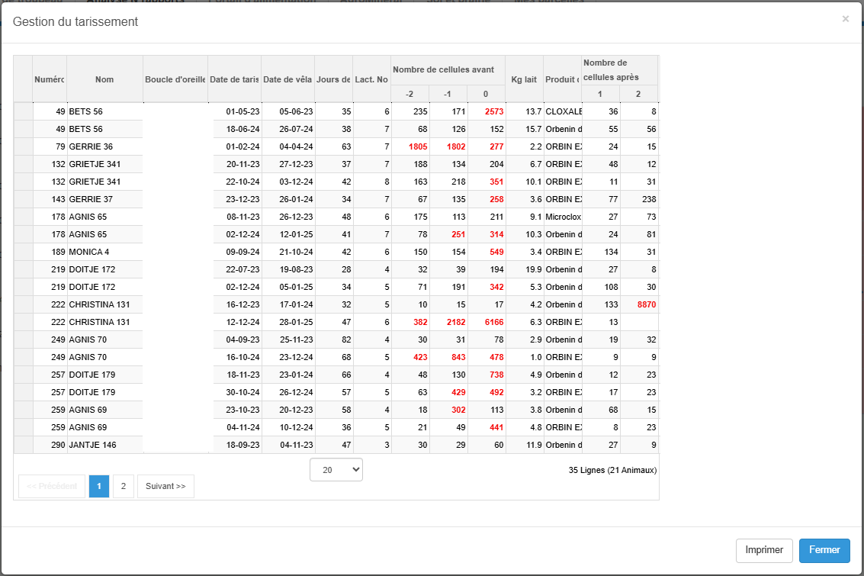Screen dimensions: 864x576
Task: Click the Microclox product cell
Action: coord(563,217)
